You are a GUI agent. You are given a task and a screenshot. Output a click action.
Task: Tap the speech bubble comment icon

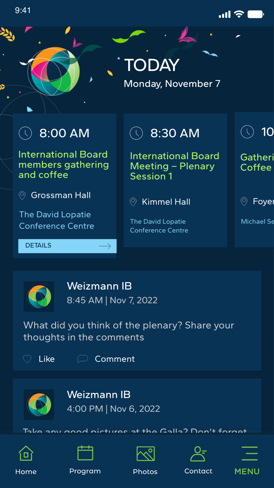click(x=82, y=359)
